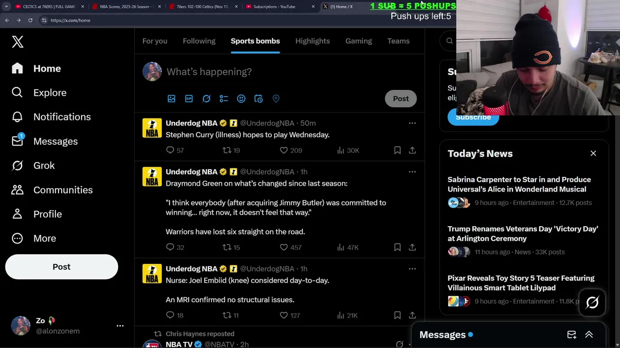Share the Stephen Curry illness post
Screen dimensions: 620x348
(412, 150)
